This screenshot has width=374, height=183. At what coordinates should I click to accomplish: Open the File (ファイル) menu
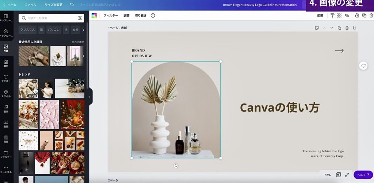(x=31, y=4)
